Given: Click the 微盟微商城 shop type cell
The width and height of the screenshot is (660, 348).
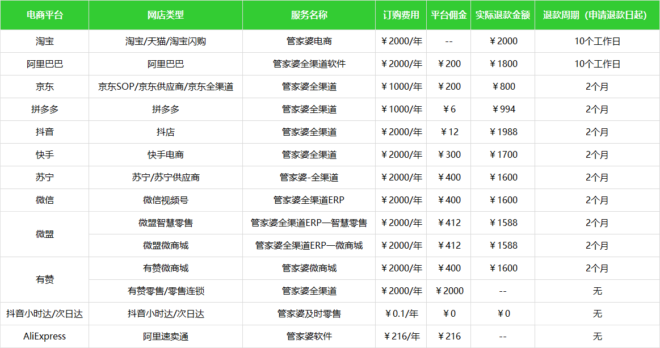Looking at the screenshot, I should pos(166,246).
